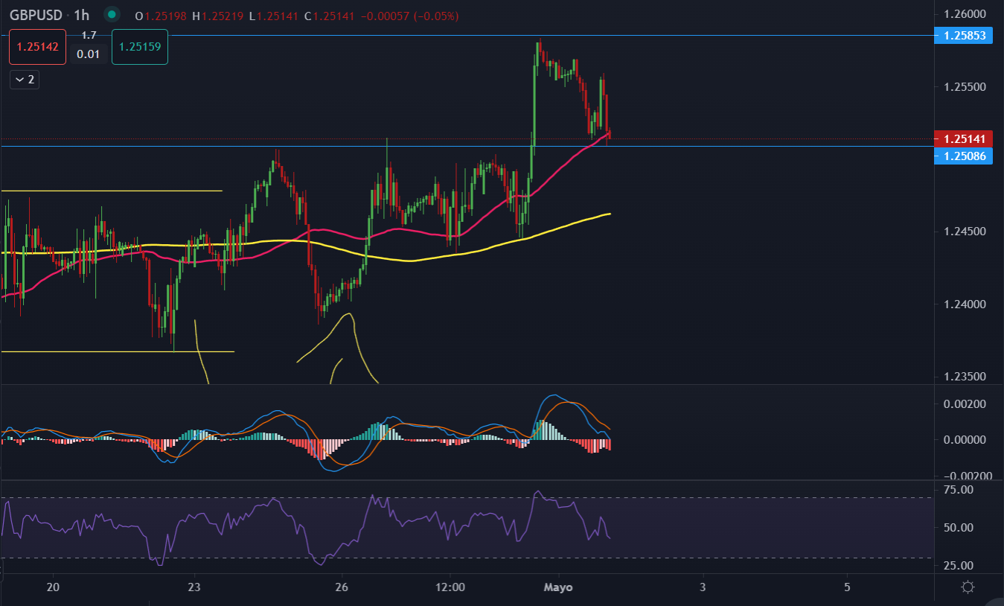The width and height of the screenshot is (1004, 606).
Task: Click the 1.26000 level on the price scale
Action: pos(964,14)
